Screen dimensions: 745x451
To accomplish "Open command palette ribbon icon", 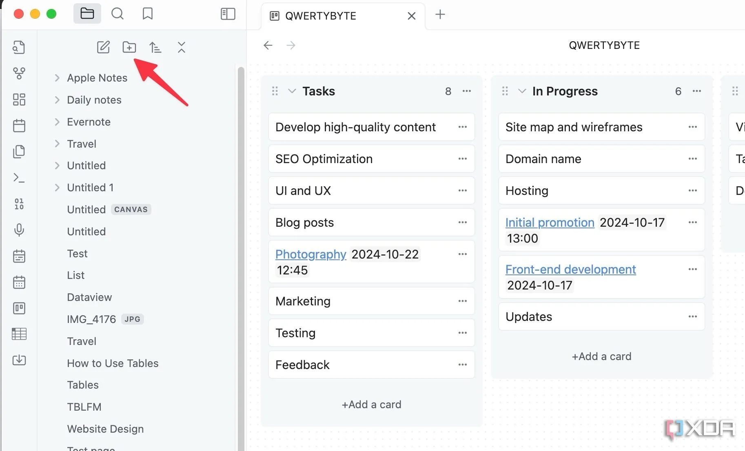I will pyautogui.click(x=19, y=178).
